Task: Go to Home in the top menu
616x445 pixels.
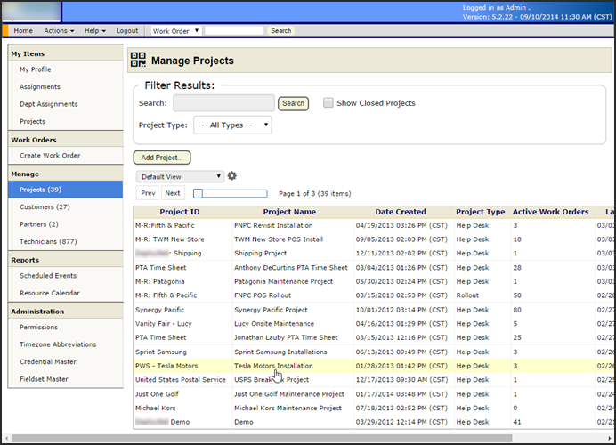Action: coord(23,30)
